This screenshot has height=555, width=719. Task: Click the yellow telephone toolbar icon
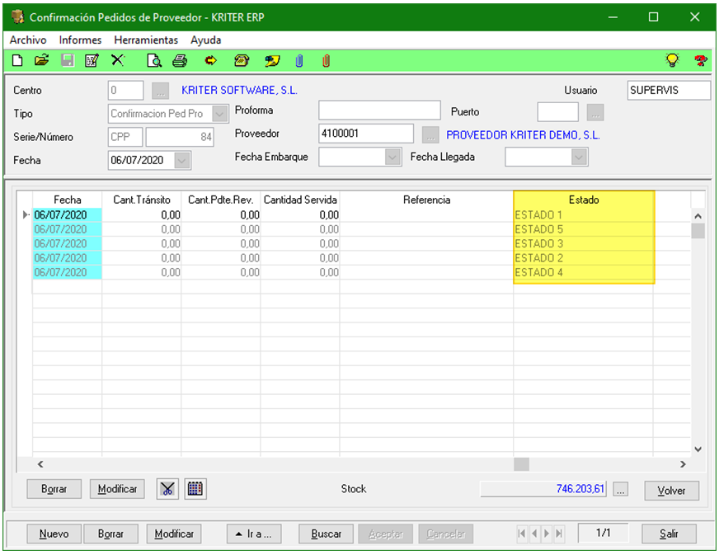pyautogui.click(x=242, y=60)
